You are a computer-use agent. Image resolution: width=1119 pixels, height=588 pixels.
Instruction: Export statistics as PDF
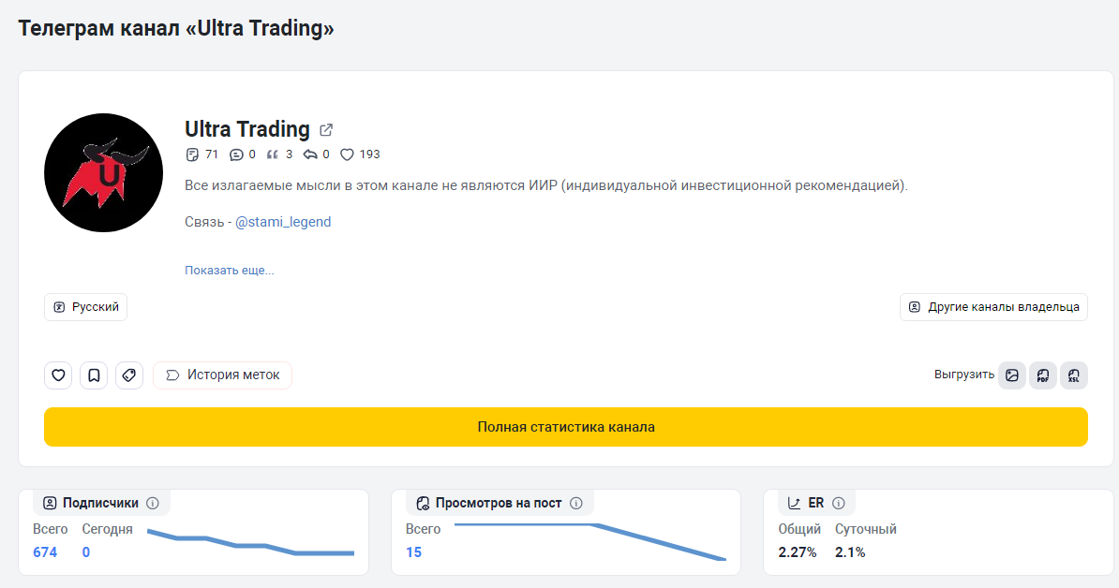point(1043,375)
